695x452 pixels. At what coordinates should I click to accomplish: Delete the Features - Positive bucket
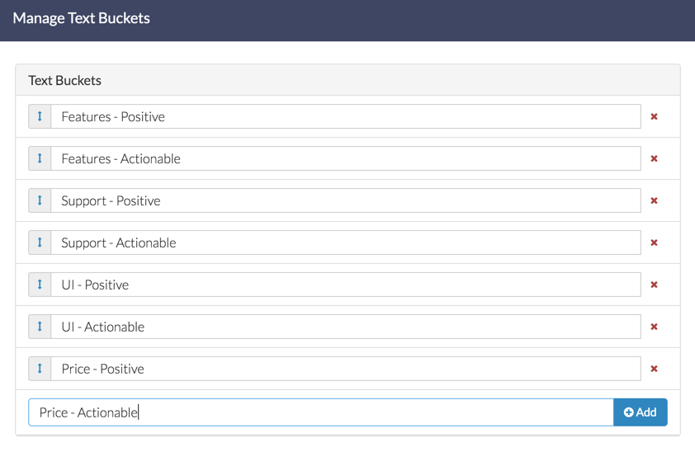tap(654, 117)
